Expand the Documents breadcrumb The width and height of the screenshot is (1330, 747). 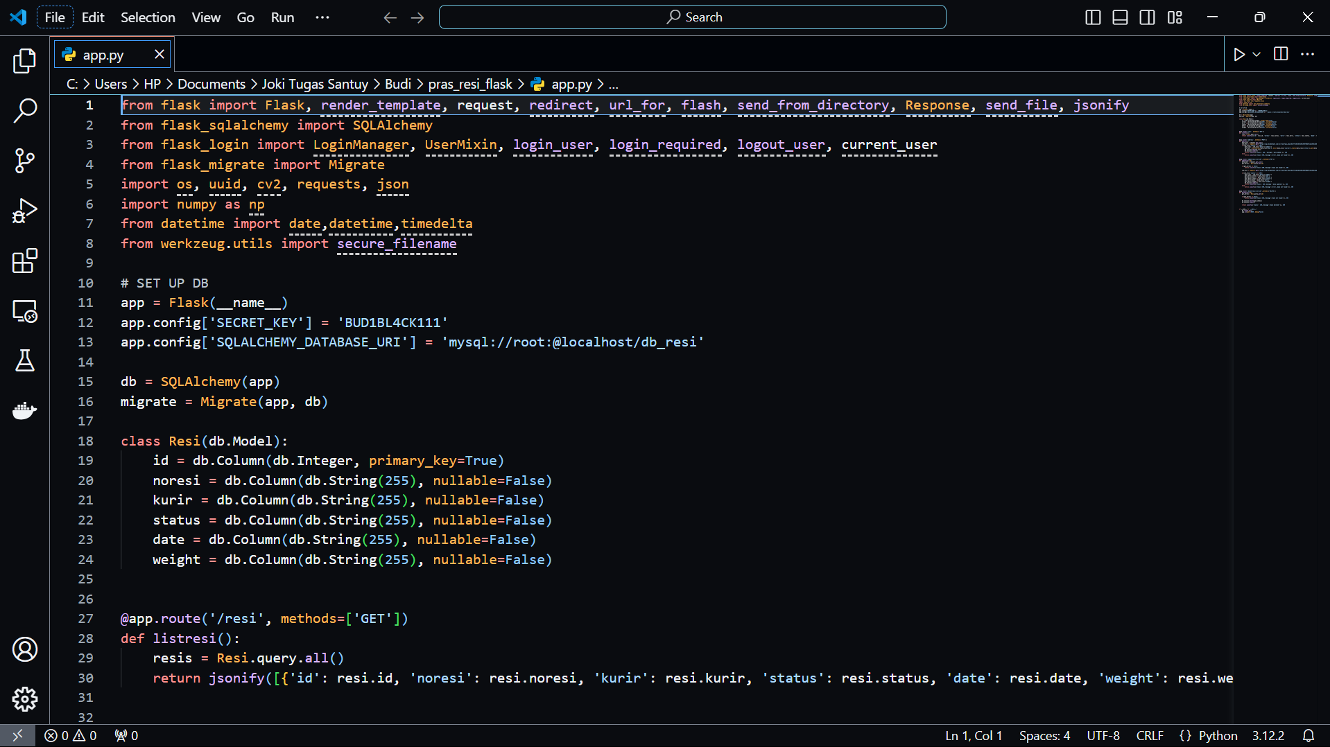coord(211,84)
